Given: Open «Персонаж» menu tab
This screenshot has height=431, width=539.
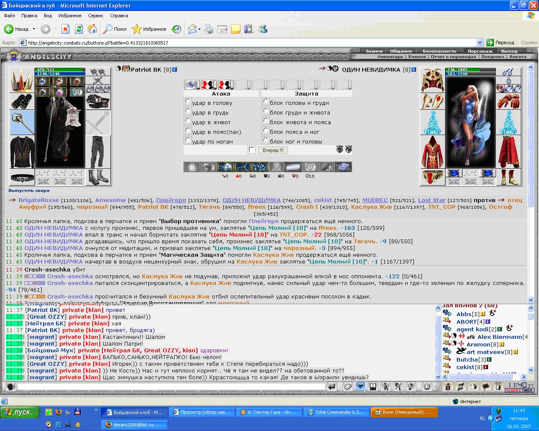Looking at the screenshot, I should (x=480, y=51).
